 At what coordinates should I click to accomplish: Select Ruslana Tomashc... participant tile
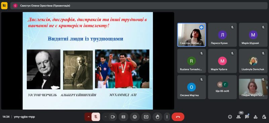(x=191, y=61)
